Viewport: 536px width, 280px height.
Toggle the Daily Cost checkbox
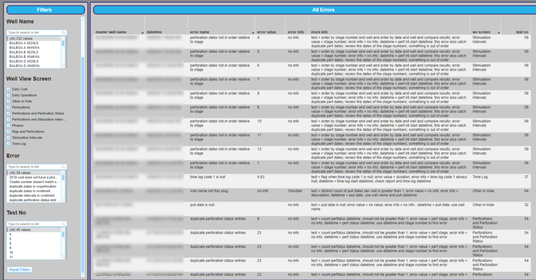(x=8, y=89)
